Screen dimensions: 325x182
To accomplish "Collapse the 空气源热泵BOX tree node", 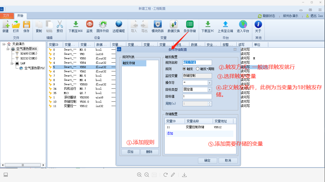I will pos(8,49).
